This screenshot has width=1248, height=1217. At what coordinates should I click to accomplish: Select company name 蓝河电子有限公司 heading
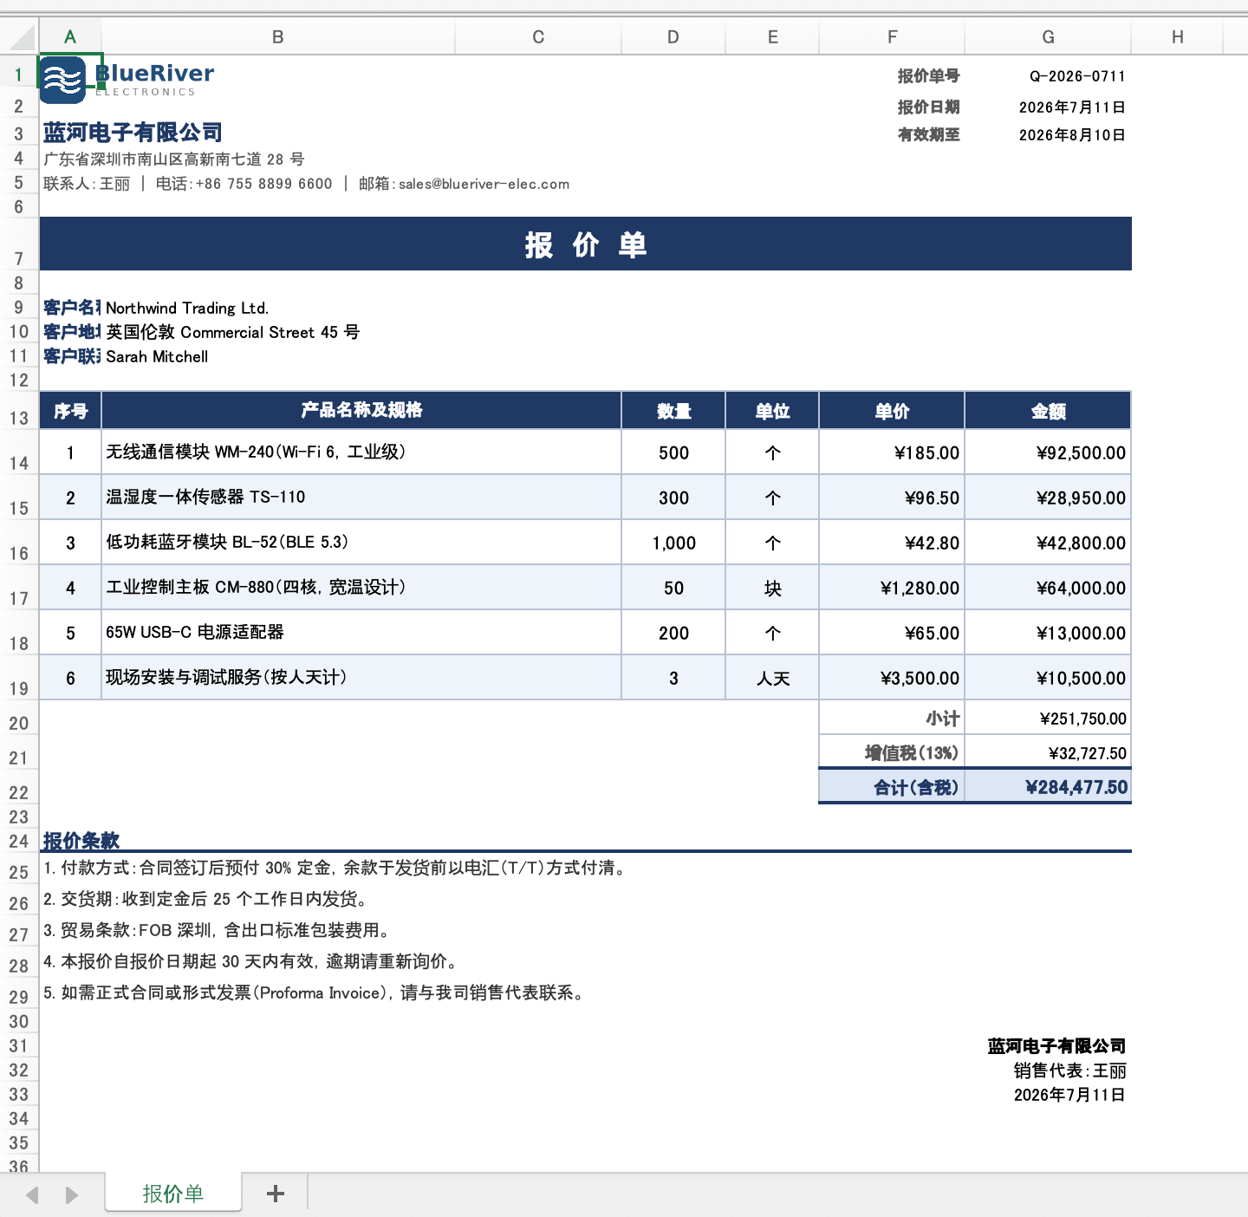(x=133, y=133)
